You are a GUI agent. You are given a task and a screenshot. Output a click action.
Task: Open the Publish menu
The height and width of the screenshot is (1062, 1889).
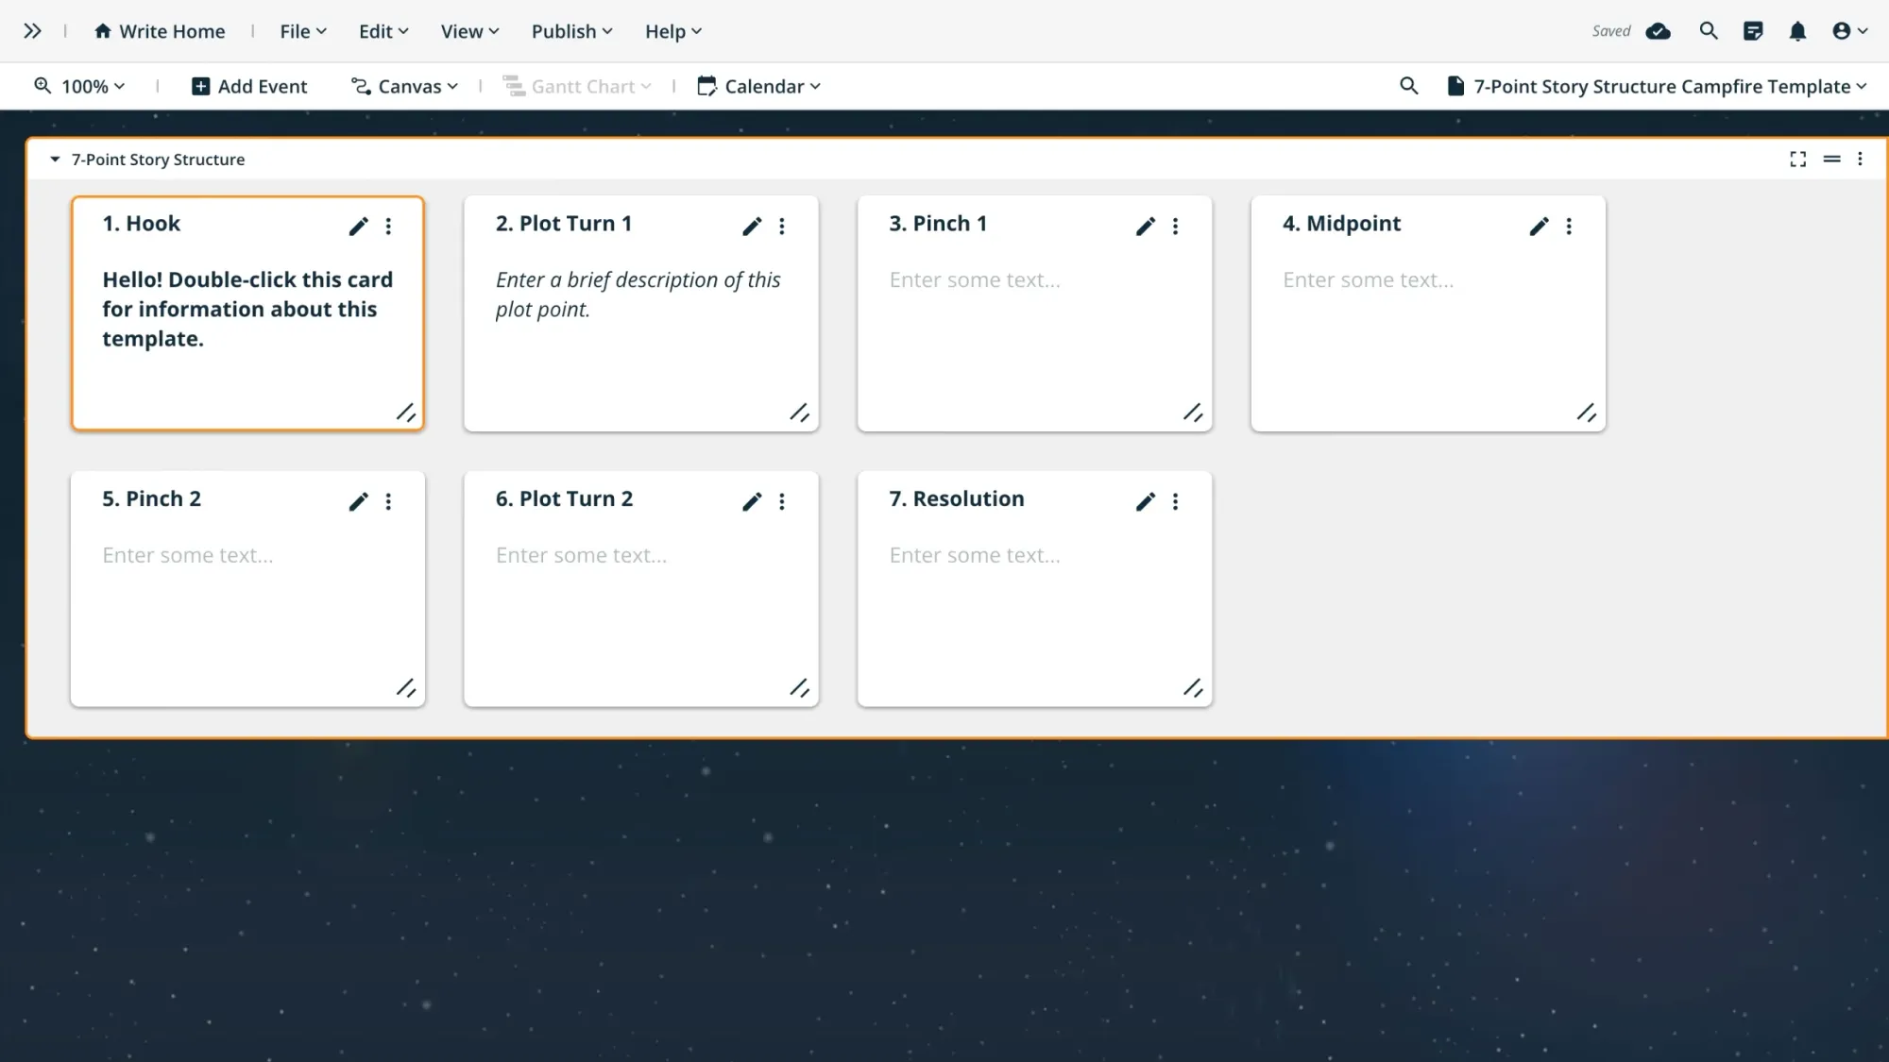[571, 31]
